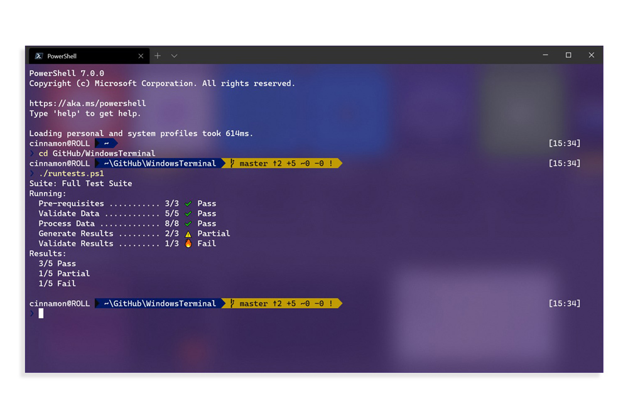The height and width of the screenshot is (418, 628).
Task: Click the fire icon for Validate Results
Action: (188, 244)
